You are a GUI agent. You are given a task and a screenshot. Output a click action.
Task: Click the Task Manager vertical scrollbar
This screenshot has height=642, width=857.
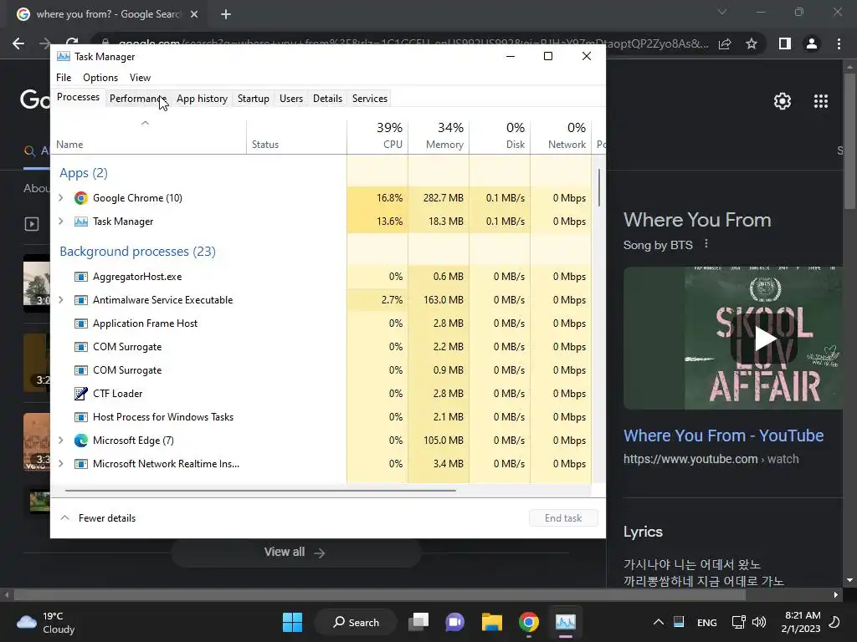pos(599,188)
